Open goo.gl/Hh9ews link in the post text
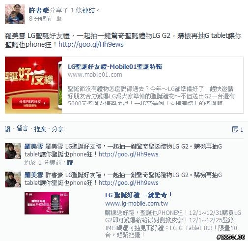The image size is (248, 241). pyautogui.click(x=91, y=44)
